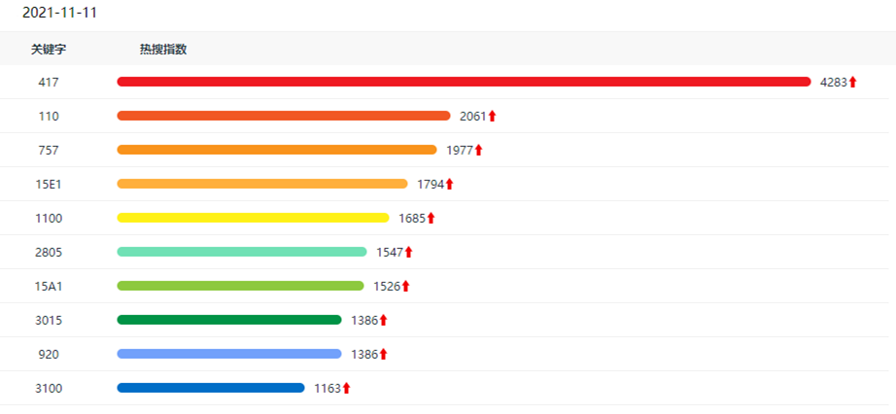This screenshot has width=896, height=414.
Task: Click the red bar for keyword 417
Action: (464, 82)
